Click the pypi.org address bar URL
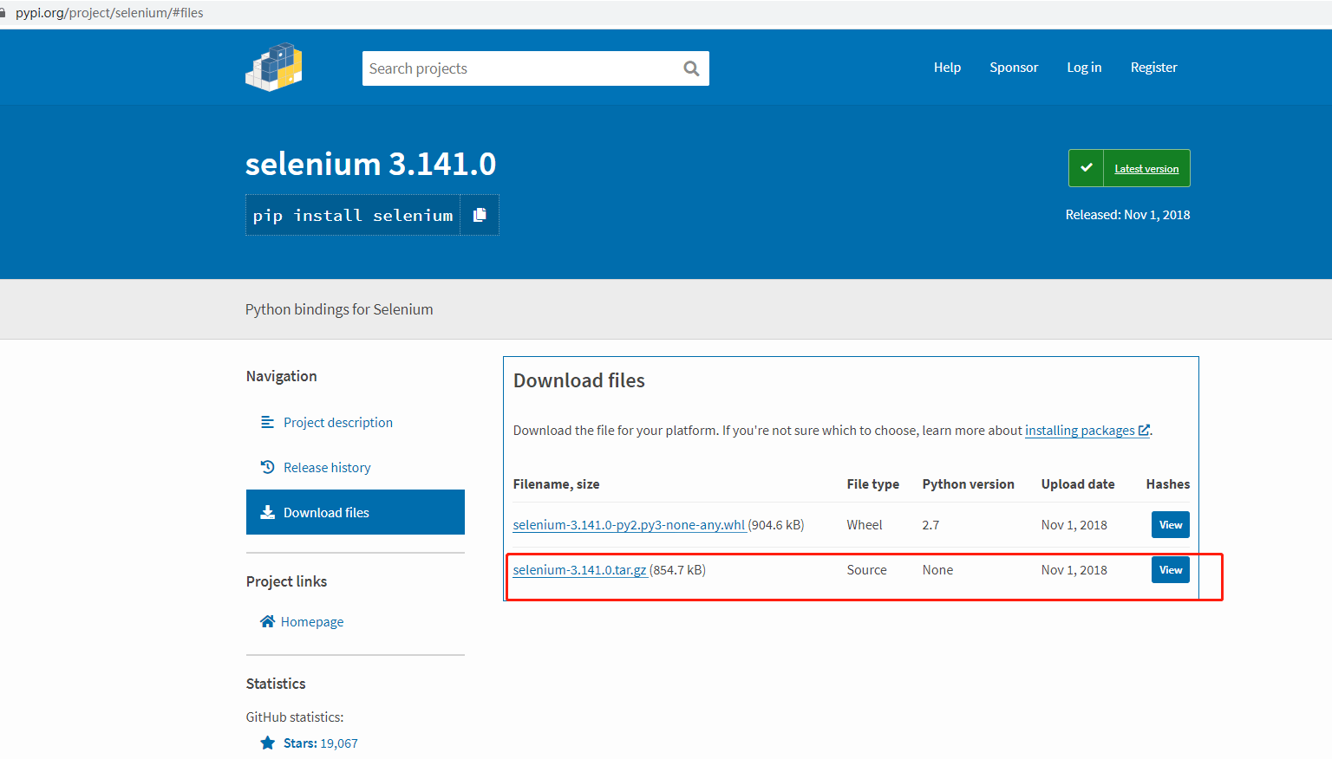 [109, 13]
